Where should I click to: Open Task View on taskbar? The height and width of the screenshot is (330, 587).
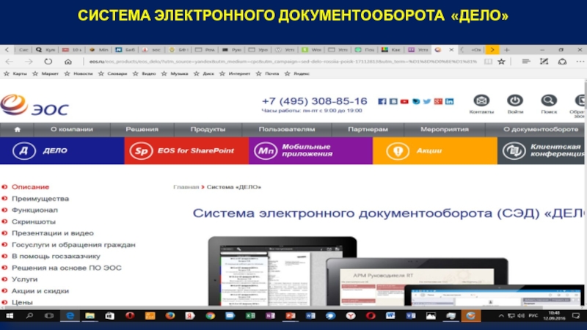(49, 316)
